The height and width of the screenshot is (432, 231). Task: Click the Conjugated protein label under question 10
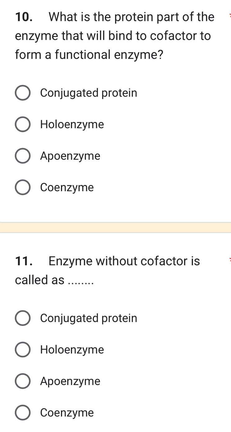[88, 93]
